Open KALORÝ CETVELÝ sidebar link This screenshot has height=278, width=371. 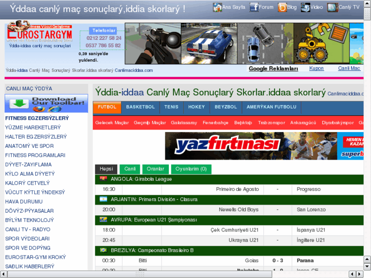tap(28, 183)
